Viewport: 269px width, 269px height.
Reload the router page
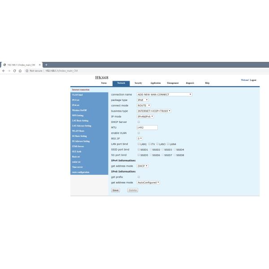(15, 70)
